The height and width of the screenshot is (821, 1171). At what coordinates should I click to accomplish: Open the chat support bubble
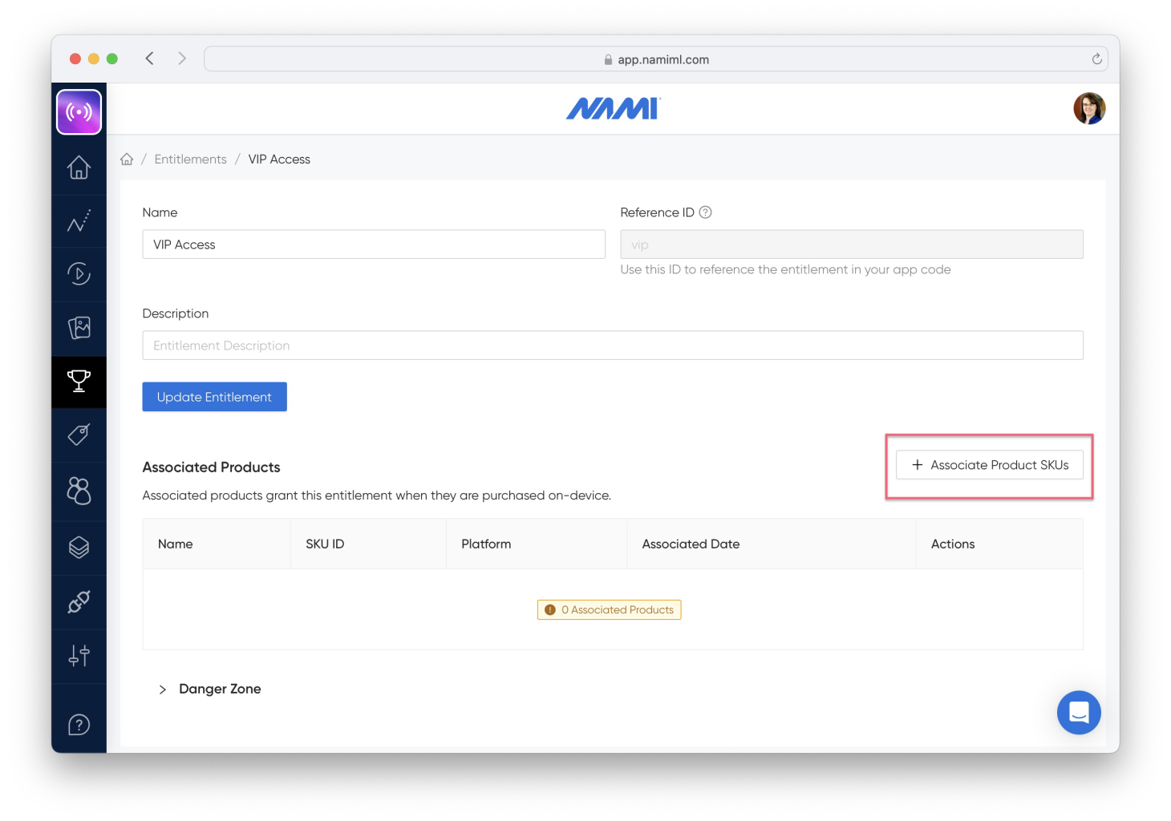click(1079, 712)
